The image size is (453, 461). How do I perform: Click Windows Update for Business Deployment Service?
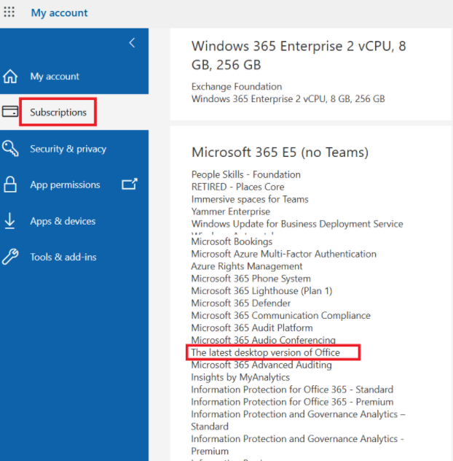tap(297, 224)
